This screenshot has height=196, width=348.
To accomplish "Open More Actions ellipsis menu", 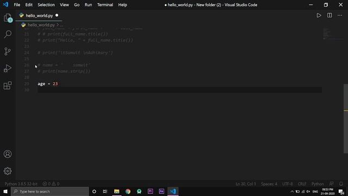I will pyautogui.click(x=340, y=15).
